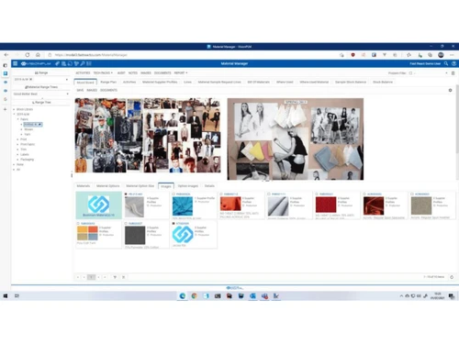Open the 2019 A/W range dropdown

pyautogui.click(x=67, y=80)
